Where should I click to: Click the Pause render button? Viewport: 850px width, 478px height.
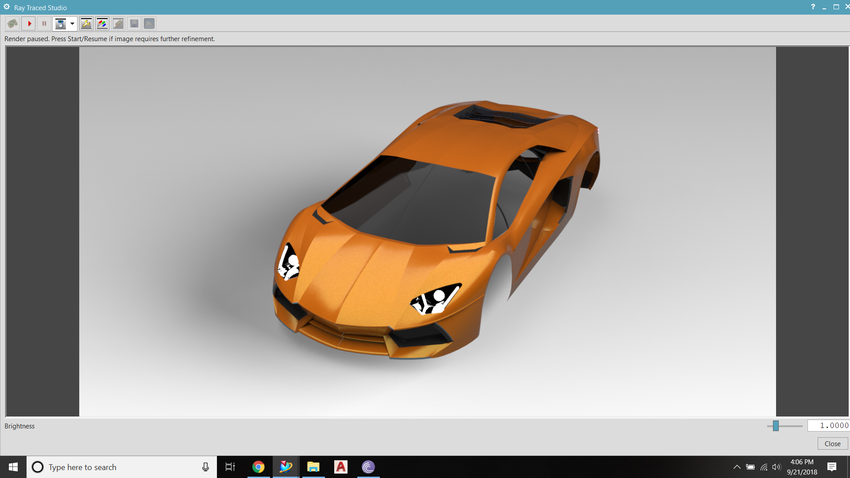(x=44, y=23)
